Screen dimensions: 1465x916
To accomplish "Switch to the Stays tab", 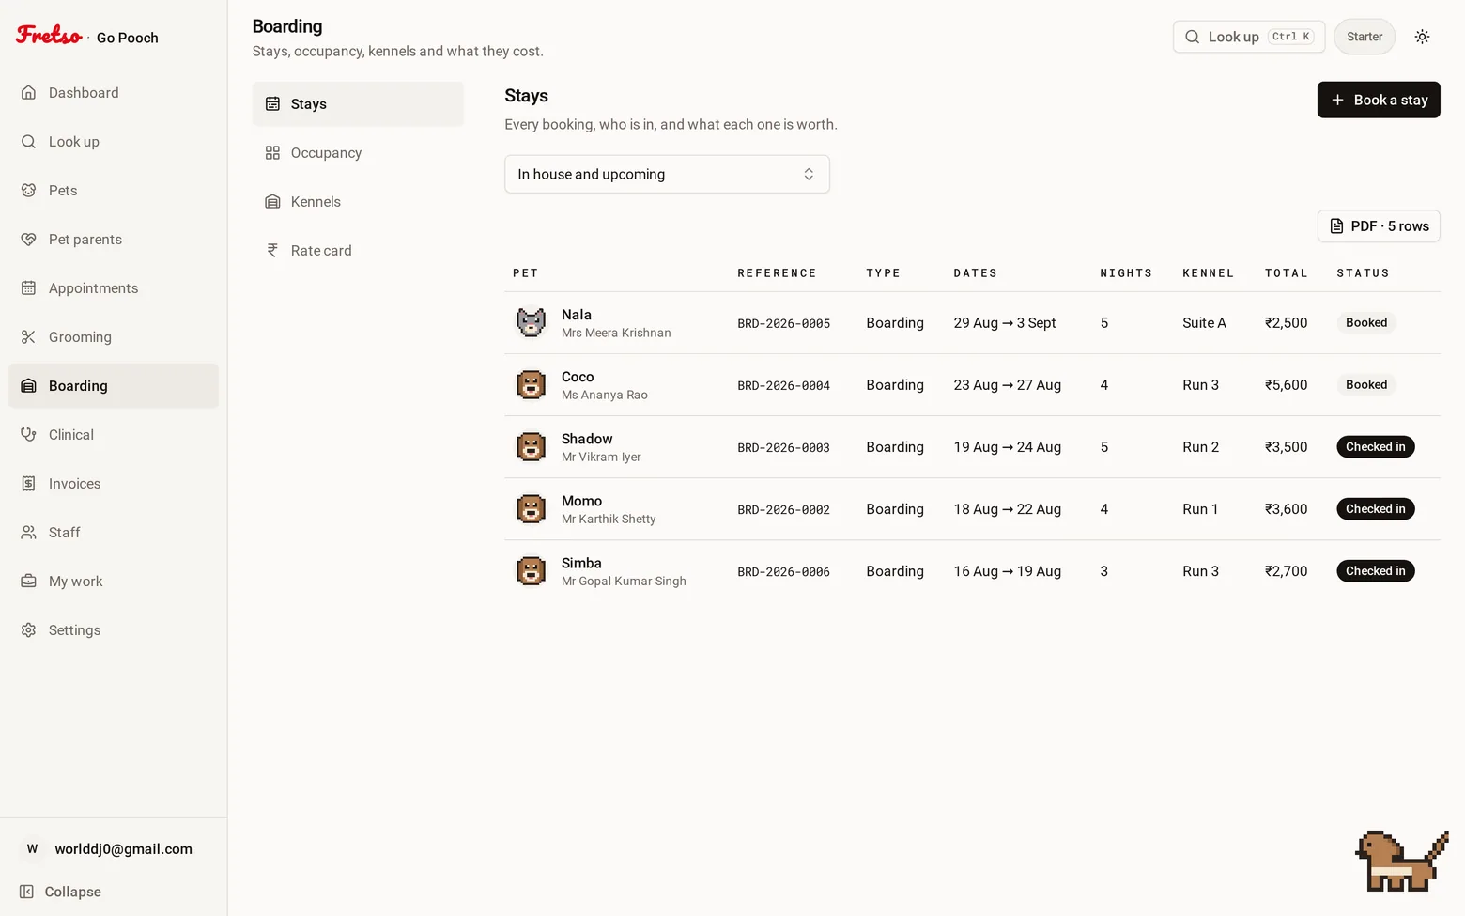I will click(358, 103).
